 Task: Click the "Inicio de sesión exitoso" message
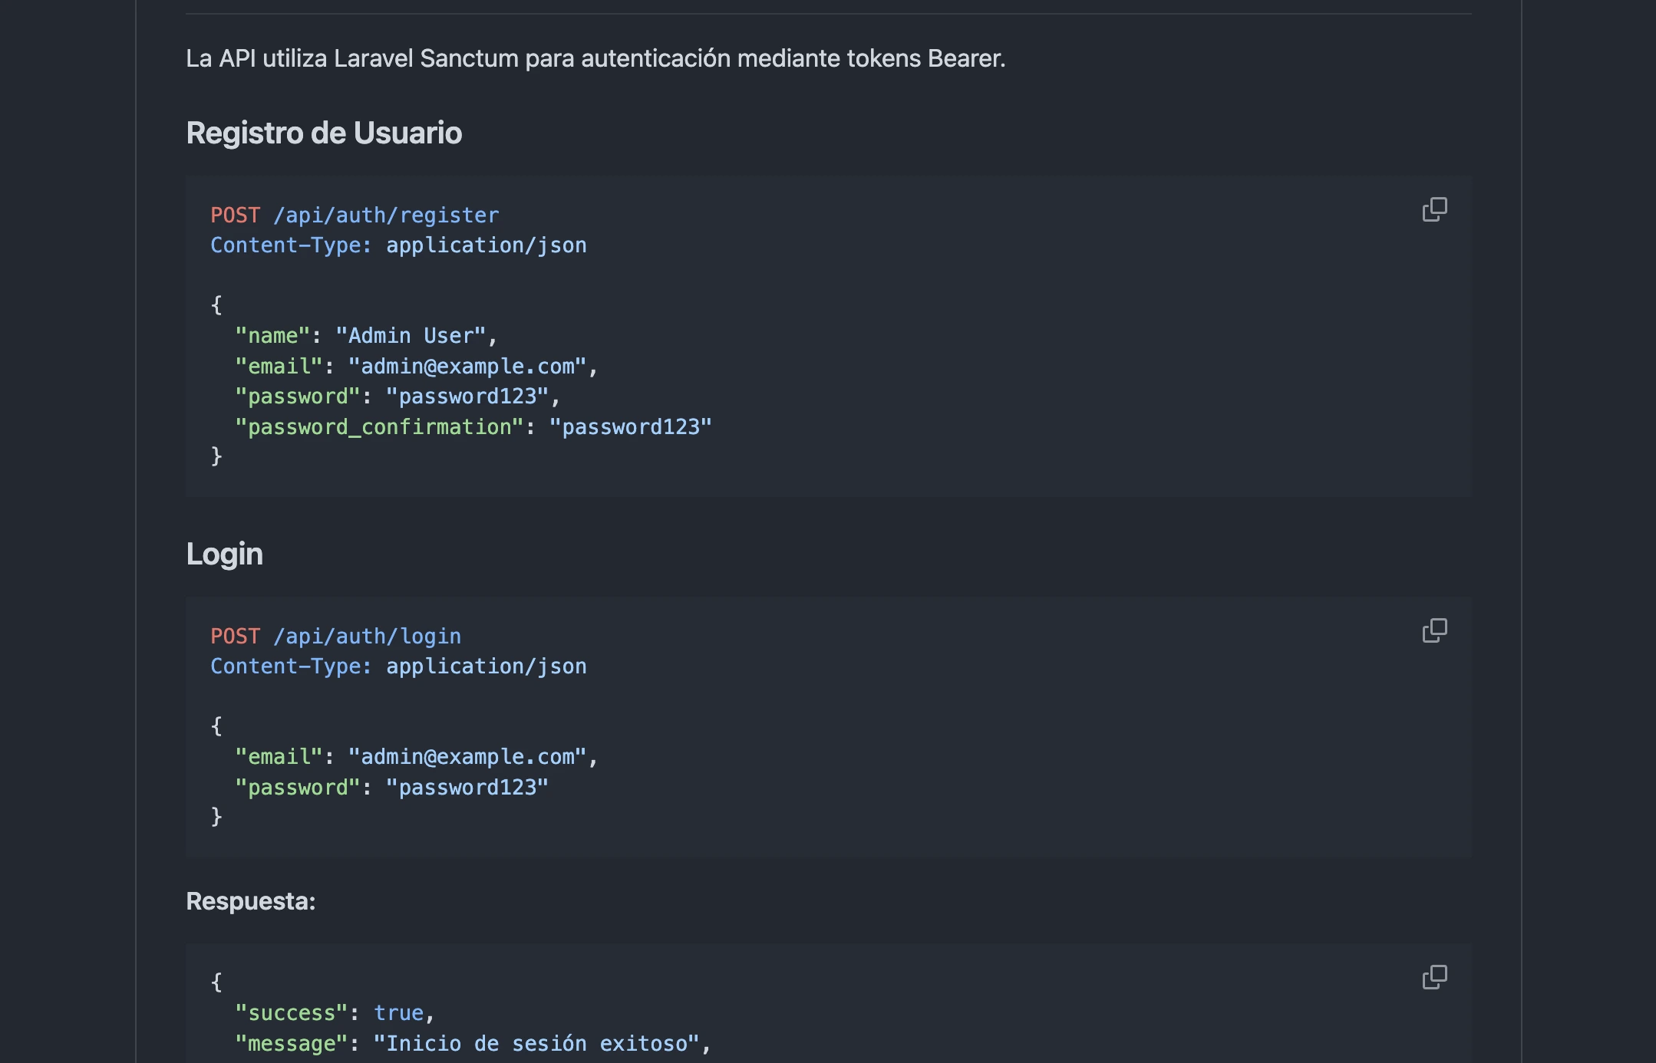(x=536, y=1044)
